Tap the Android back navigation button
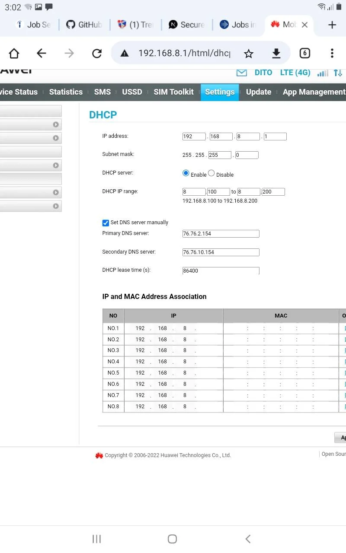 pos(248,539)
